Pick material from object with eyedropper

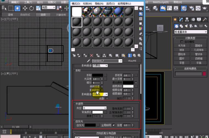click(89, 61)
